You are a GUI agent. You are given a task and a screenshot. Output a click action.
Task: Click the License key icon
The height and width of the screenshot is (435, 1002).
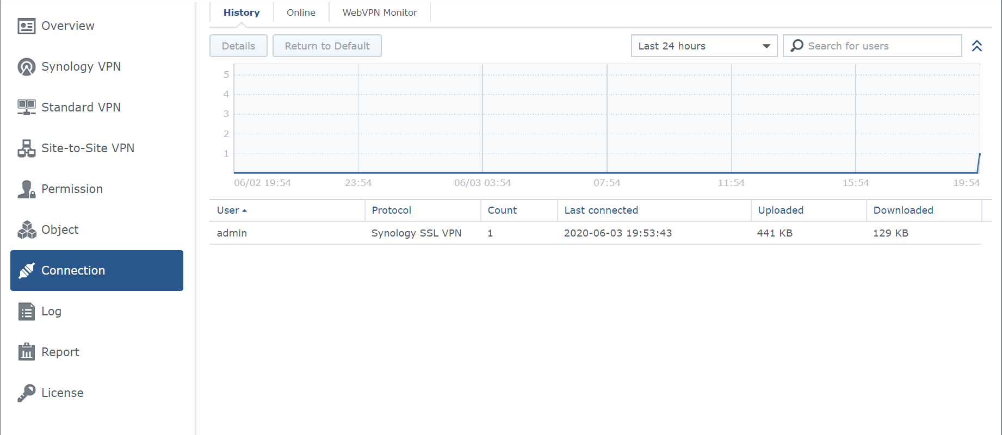pos(26,393)
